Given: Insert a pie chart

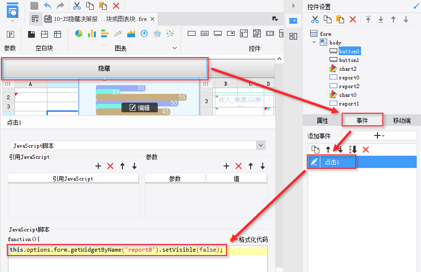Looking at the screenshot, I should tap(79, 33).
